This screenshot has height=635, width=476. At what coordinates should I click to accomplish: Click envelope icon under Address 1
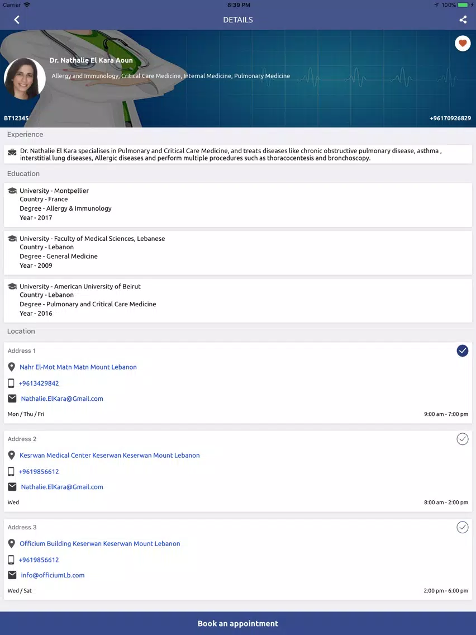pos(12,399)
